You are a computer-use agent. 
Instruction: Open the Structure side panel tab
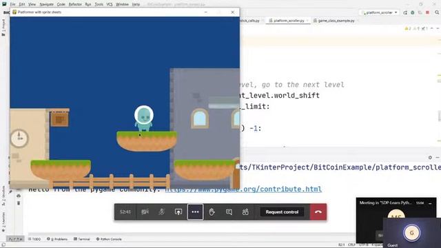pyautogui.click(x=3, y=196)
